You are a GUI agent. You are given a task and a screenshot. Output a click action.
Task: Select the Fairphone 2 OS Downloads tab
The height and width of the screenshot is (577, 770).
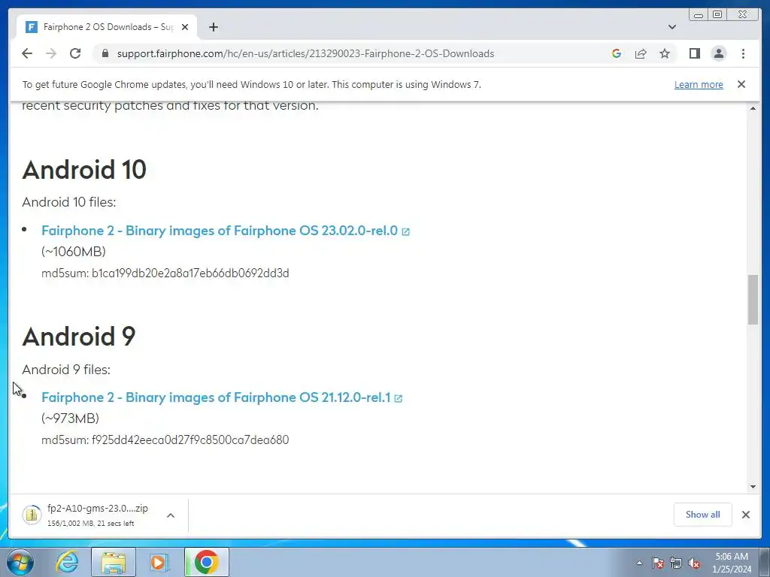(107, 27)
